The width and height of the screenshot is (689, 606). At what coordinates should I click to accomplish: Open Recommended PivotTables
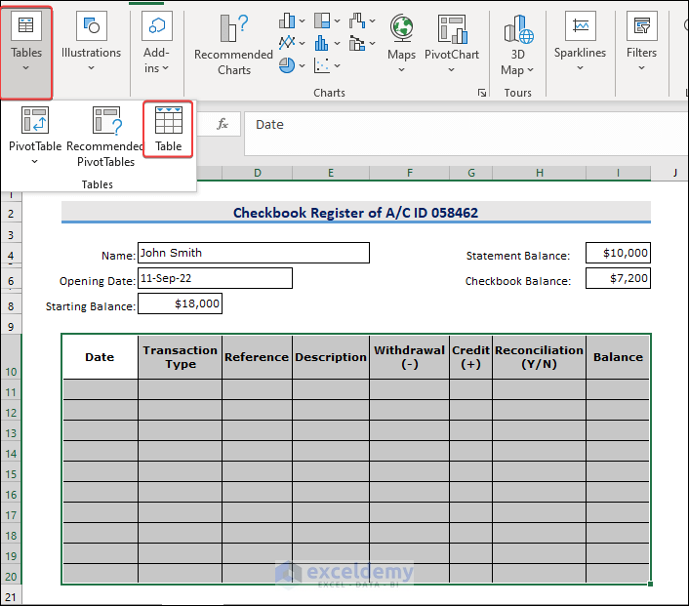pos(106,137)
